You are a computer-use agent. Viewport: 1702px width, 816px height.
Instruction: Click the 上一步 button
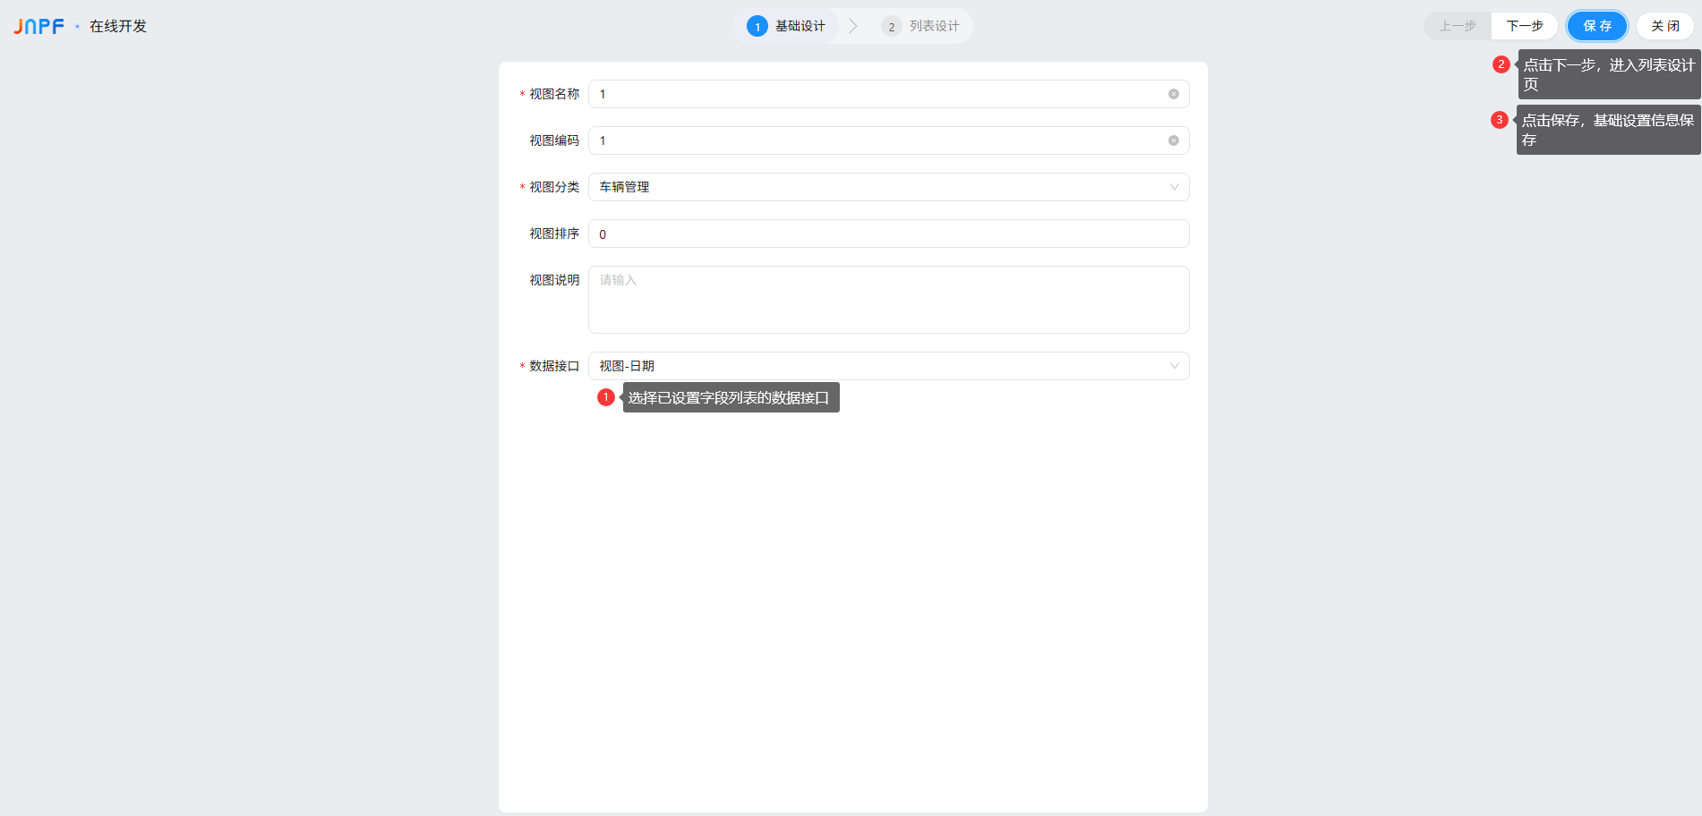click(1458, 26)
